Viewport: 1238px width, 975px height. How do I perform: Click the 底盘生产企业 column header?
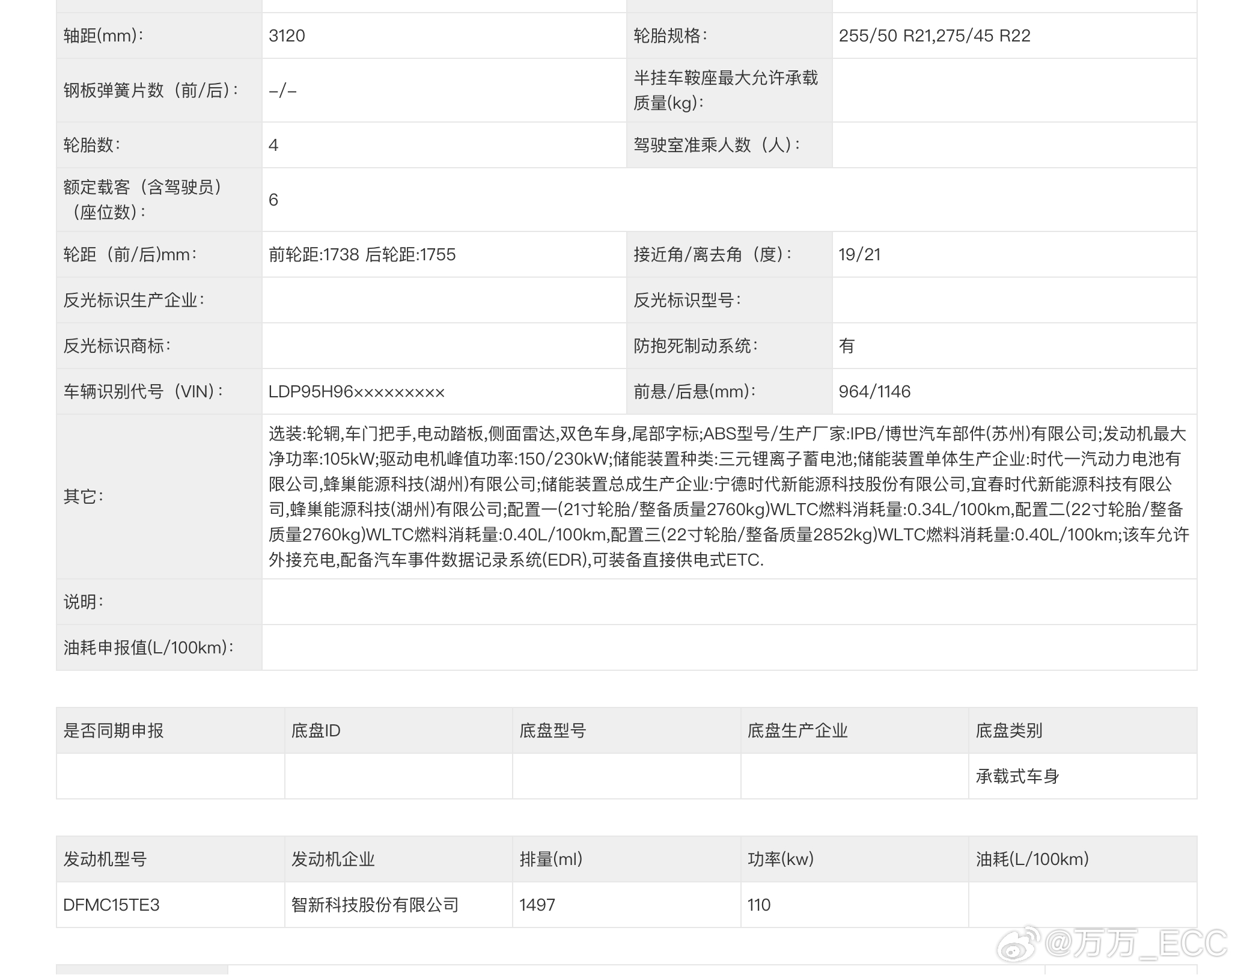(797, 731)
